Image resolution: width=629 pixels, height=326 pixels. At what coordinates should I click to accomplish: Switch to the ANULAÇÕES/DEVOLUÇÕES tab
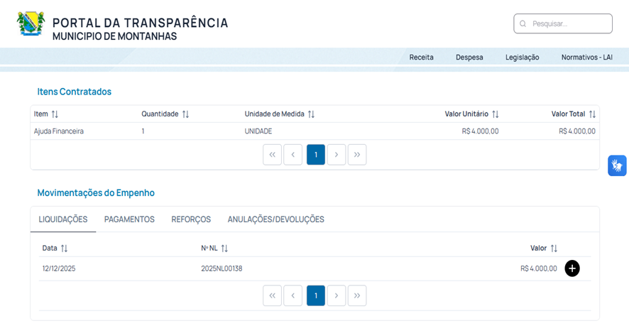click(x=275, y=219)
